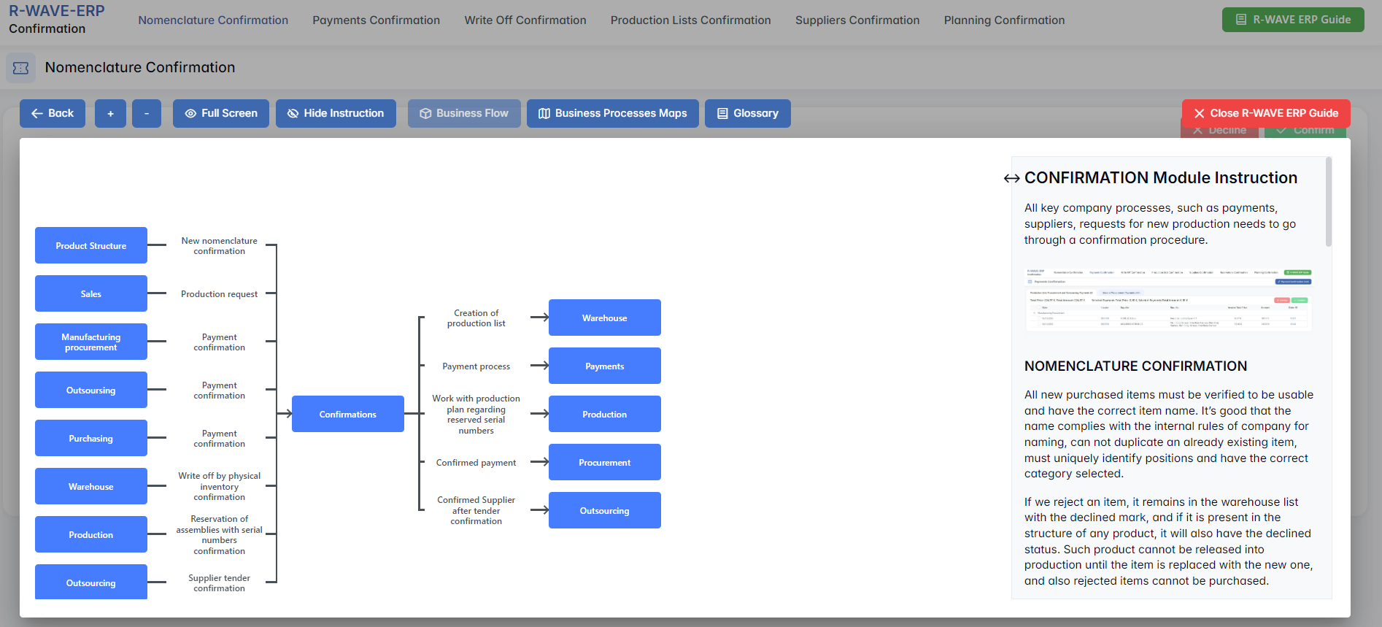Screen dimensions: 1382x627
Task: Go back using the Back arrow button
Action: [x=53, y=114]
